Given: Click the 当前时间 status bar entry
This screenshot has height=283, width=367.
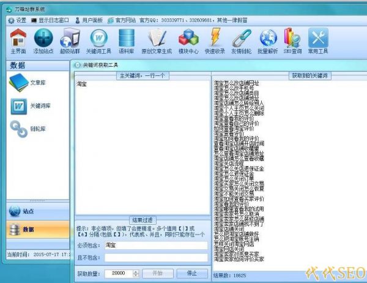Looking at the screenshot, I should click(x=37, y=255).
